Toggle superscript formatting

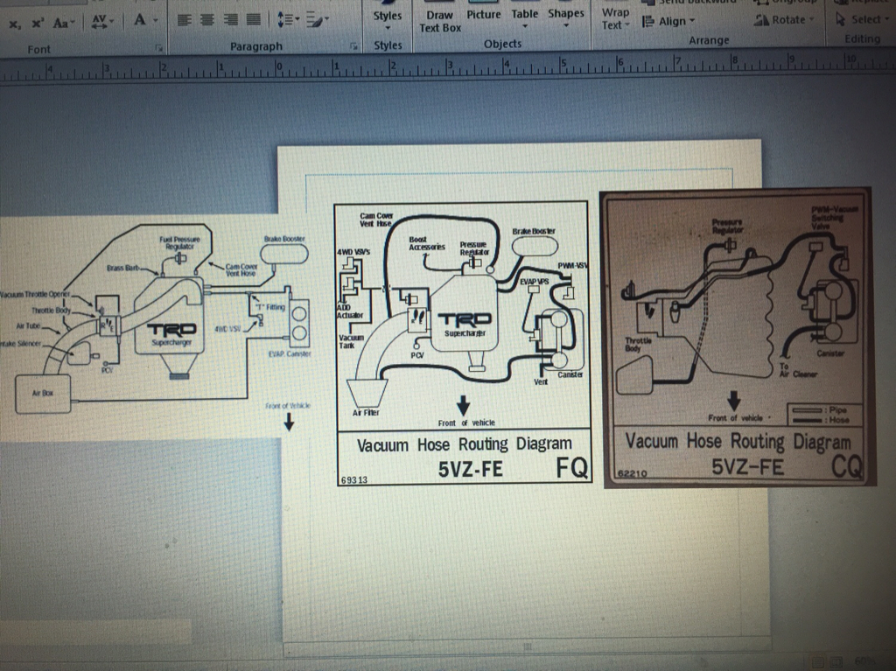38,23
